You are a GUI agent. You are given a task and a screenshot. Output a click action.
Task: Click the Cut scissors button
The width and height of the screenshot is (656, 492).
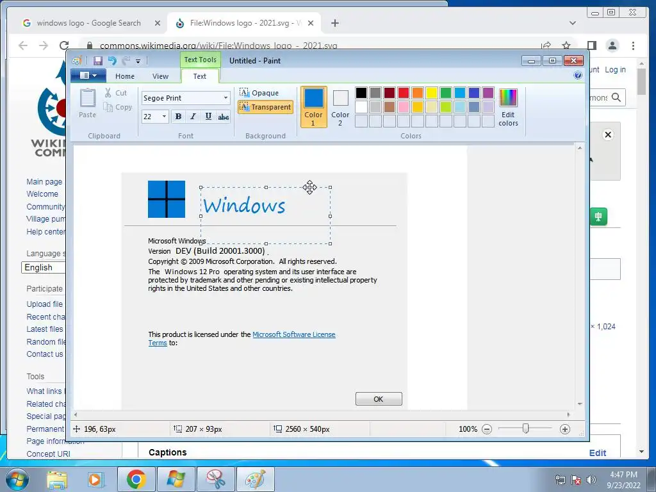tap(115, 93)
